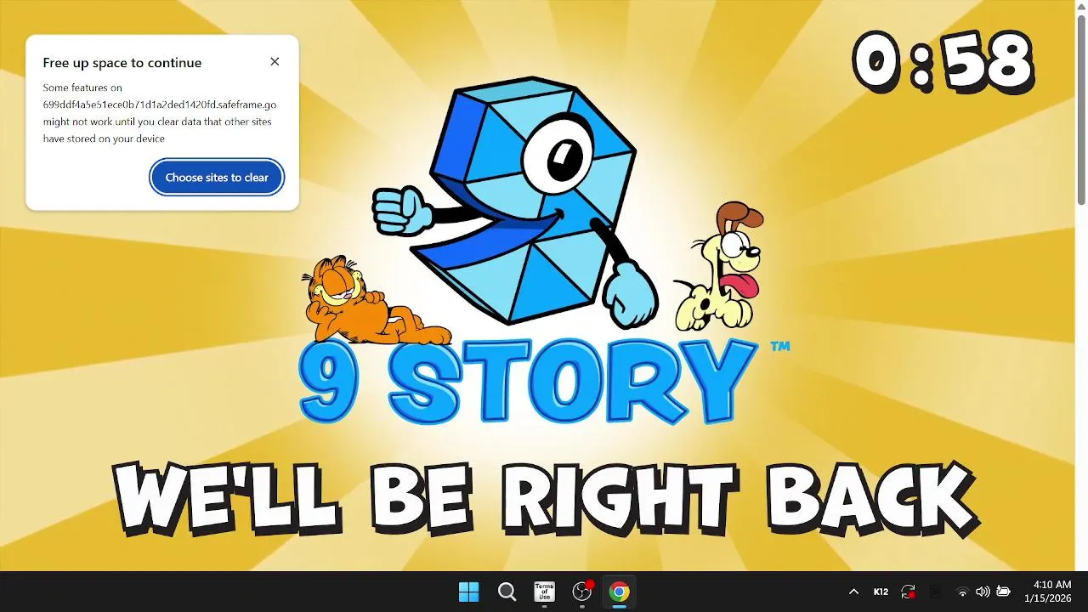Switch to OBS Studio in taskbar
1088x612 pixels.
pyautogui.click(x=582, y=592)
